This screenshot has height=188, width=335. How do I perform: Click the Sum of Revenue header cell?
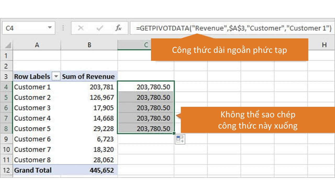pyautogui.click(x=89, y=77)
